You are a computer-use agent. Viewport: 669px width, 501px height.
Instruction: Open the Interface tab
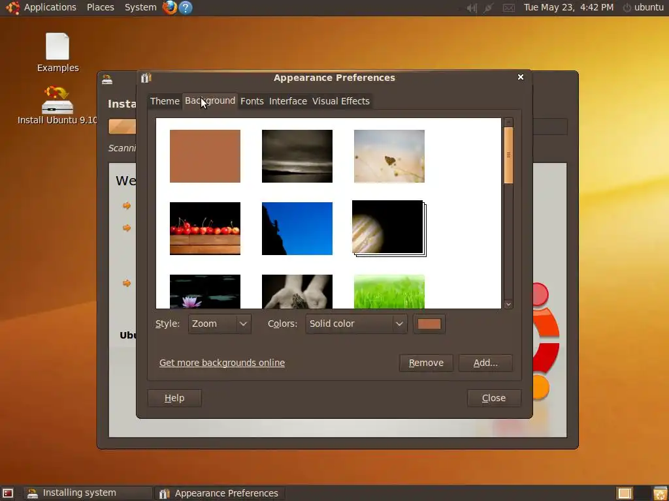point(288,101)
